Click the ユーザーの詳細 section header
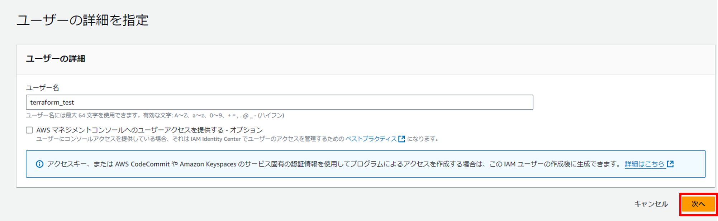The height and width of the screenshot is (221, 718). 56,59
